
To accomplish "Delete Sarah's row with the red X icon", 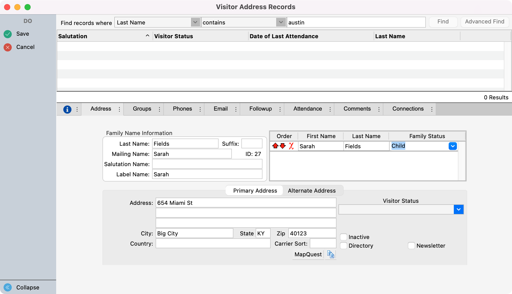I will pyautogui.click(x=291, y=146).
